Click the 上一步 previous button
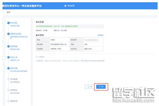Screen dimensions: 159x106 point(90,87)
